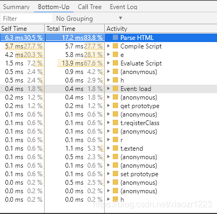Click the yellow square beside Compile Script
This screenshot has height=214, width=217.
[115, 46]
